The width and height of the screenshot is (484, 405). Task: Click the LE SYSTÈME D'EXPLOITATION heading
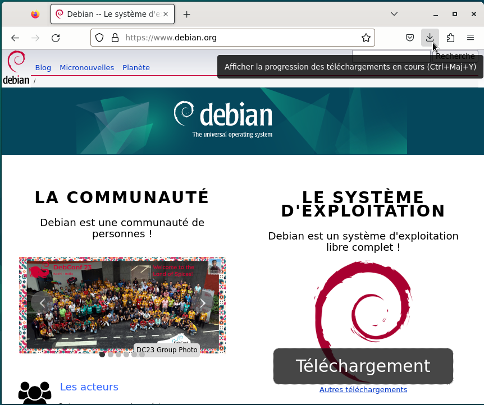point(363,204)
